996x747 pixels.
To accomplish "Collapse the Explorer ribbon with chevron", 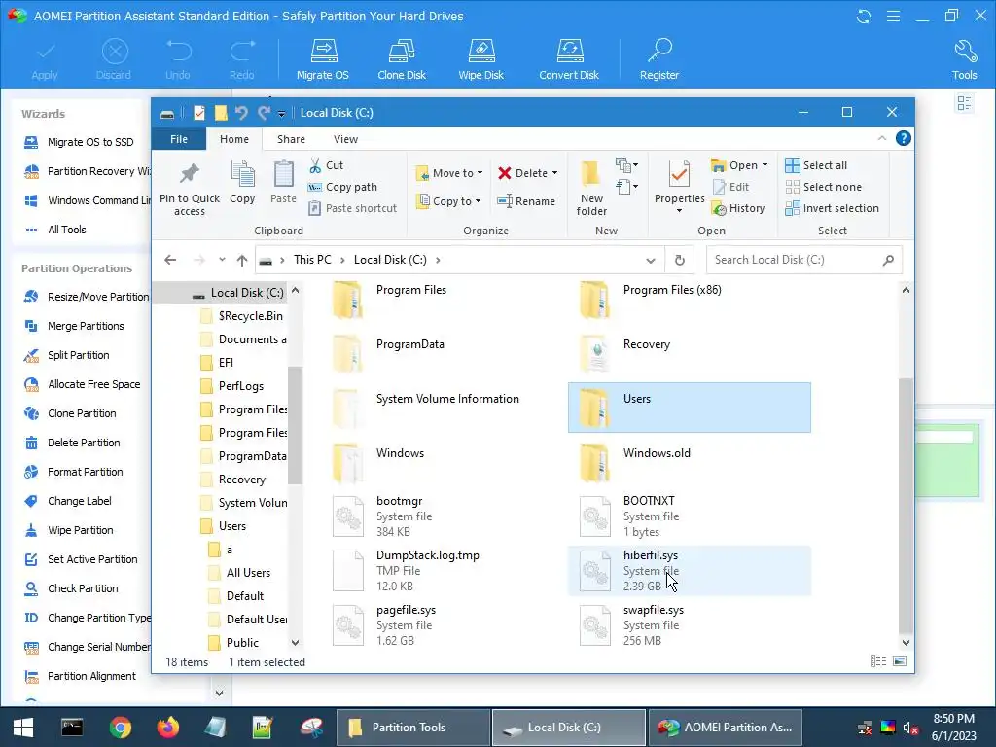I will 881,138.
